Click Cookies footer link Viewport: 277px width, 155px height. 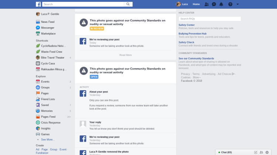click(186, 77)
